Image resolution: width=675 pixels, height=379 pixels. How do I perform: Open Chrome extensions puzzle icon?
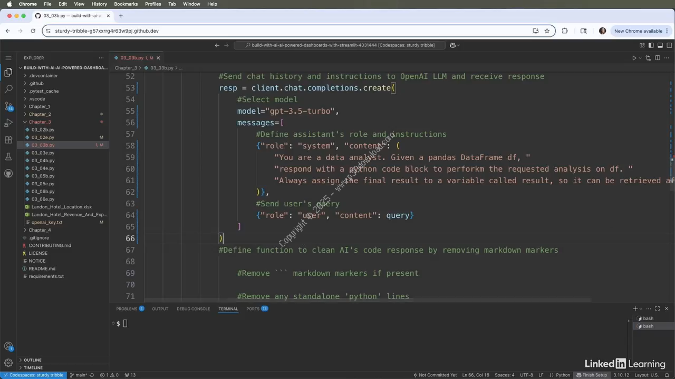pos(565,31)
